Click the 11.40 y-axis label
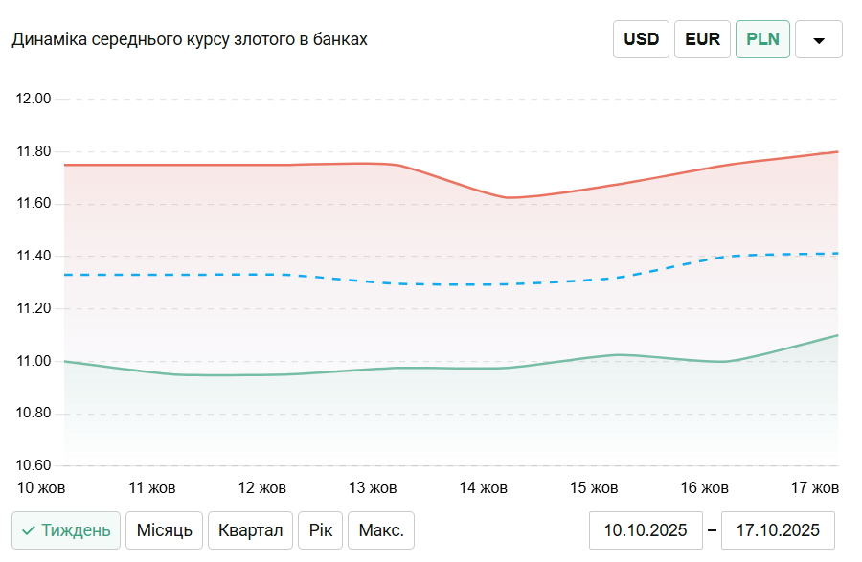 [34, 257]
